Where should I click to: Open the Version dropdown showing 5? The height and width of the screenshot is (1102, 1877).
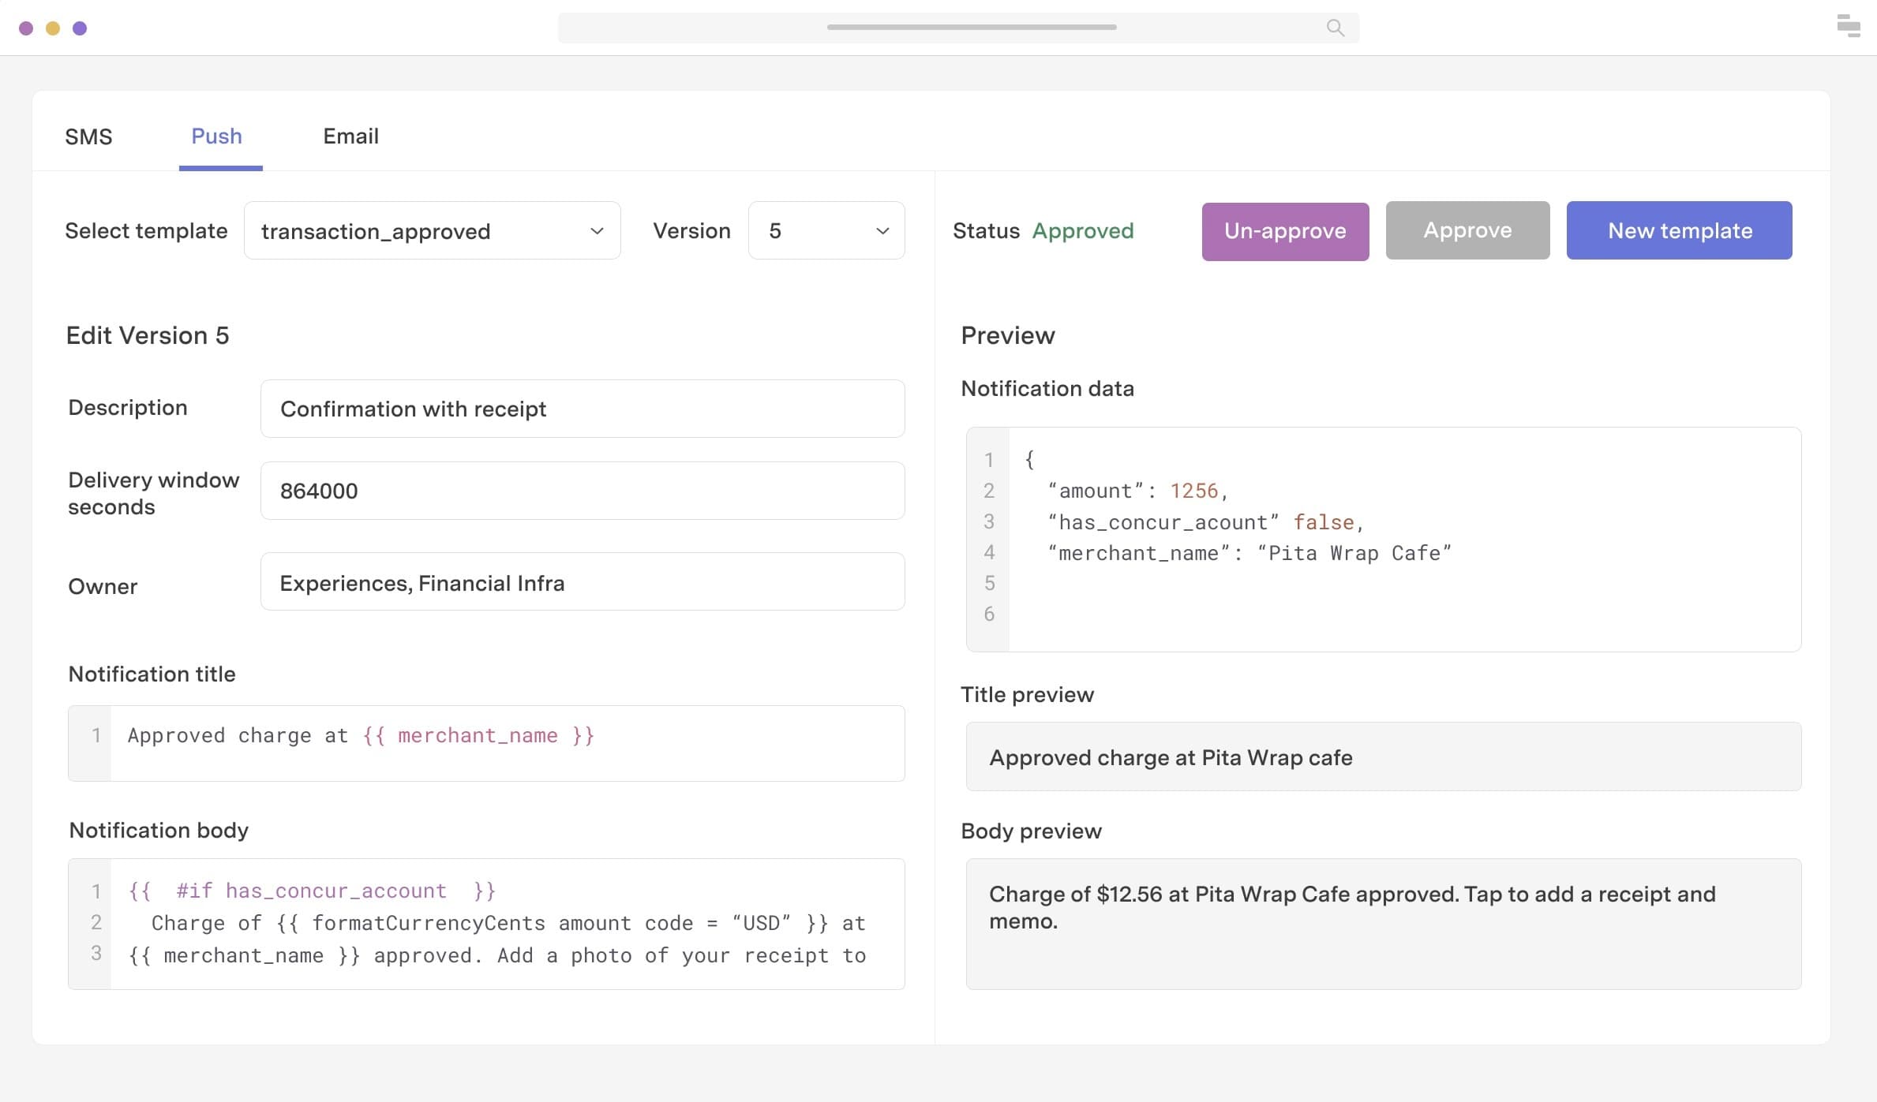pyautogui.click(x=826, y=230)
